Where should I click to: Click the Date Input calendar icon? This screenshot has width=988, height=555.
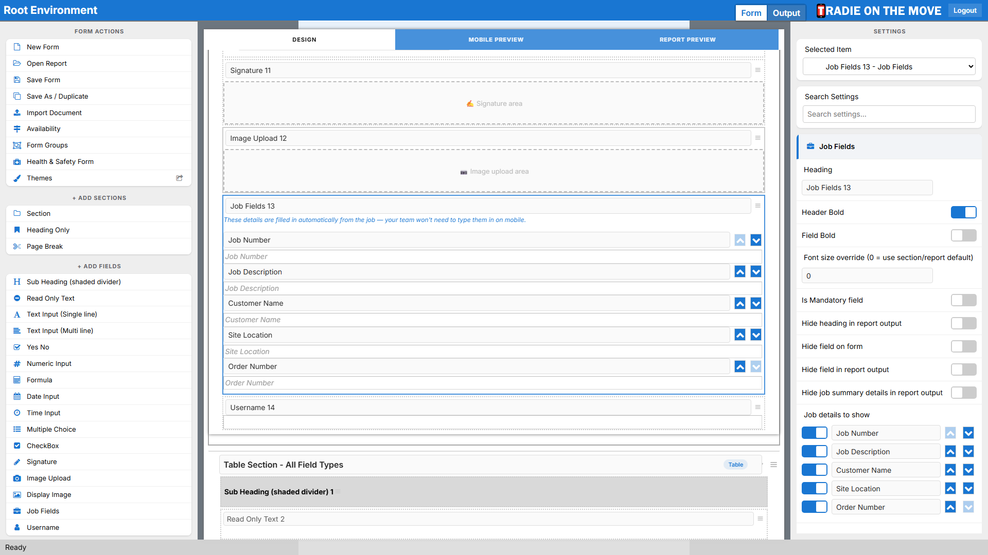[17, 397]
